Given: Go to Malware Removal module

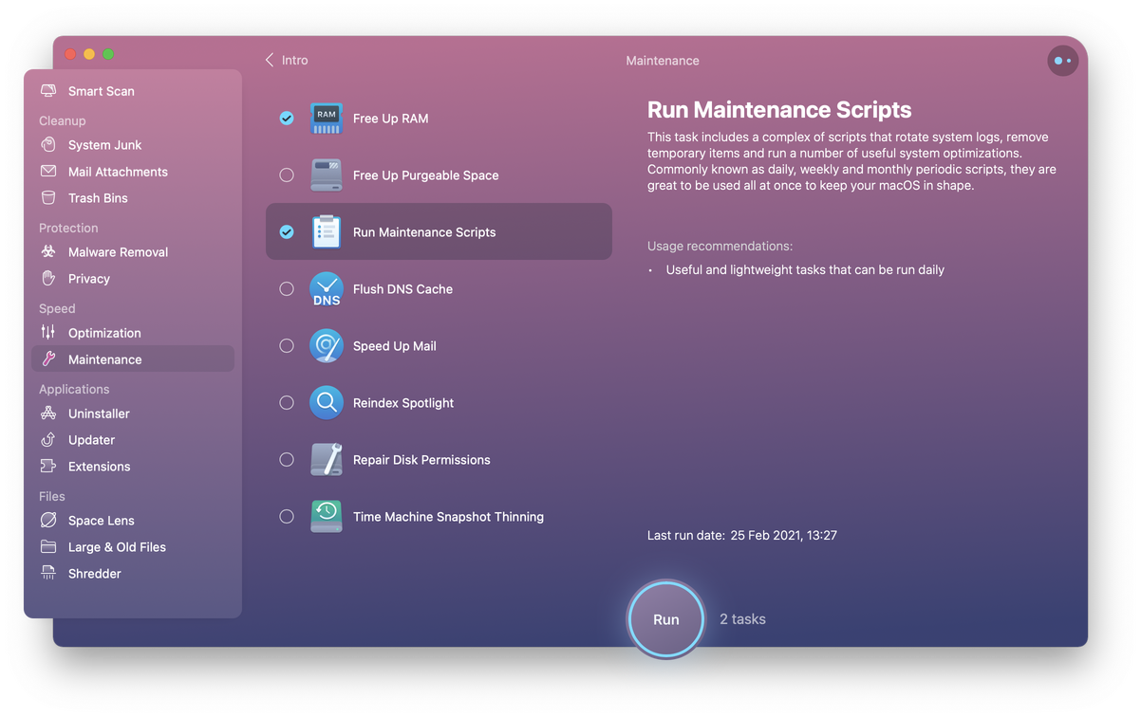Looking at the screenshot, I should 118,252.
